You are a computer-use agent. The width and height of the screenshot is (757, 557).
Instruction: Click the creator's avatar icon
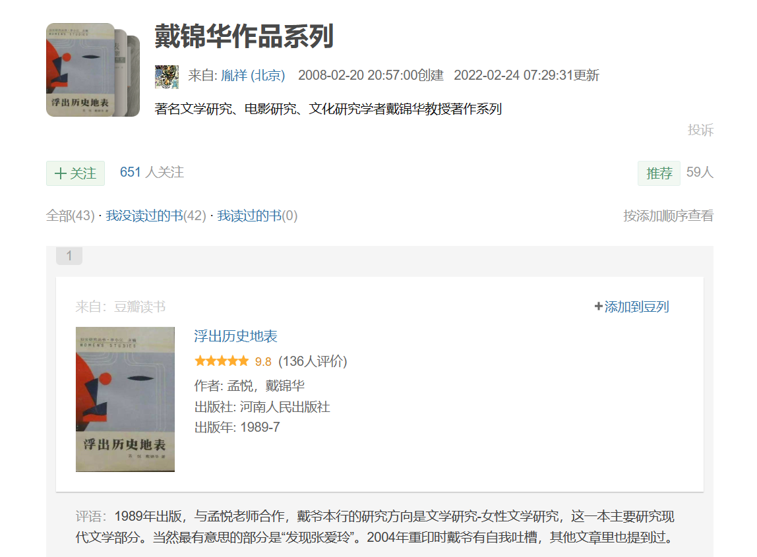167,76
